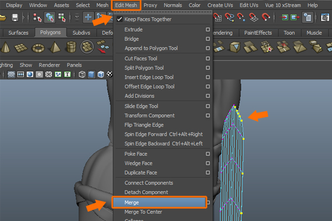Enable snap to curves magnet

pyautogui.click(x=230, y=17)
